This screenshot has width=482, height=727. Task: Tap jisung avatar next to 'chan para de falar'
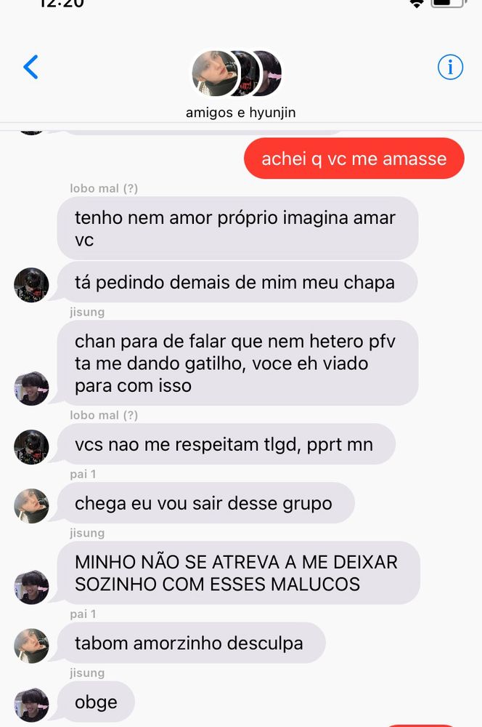31,388
